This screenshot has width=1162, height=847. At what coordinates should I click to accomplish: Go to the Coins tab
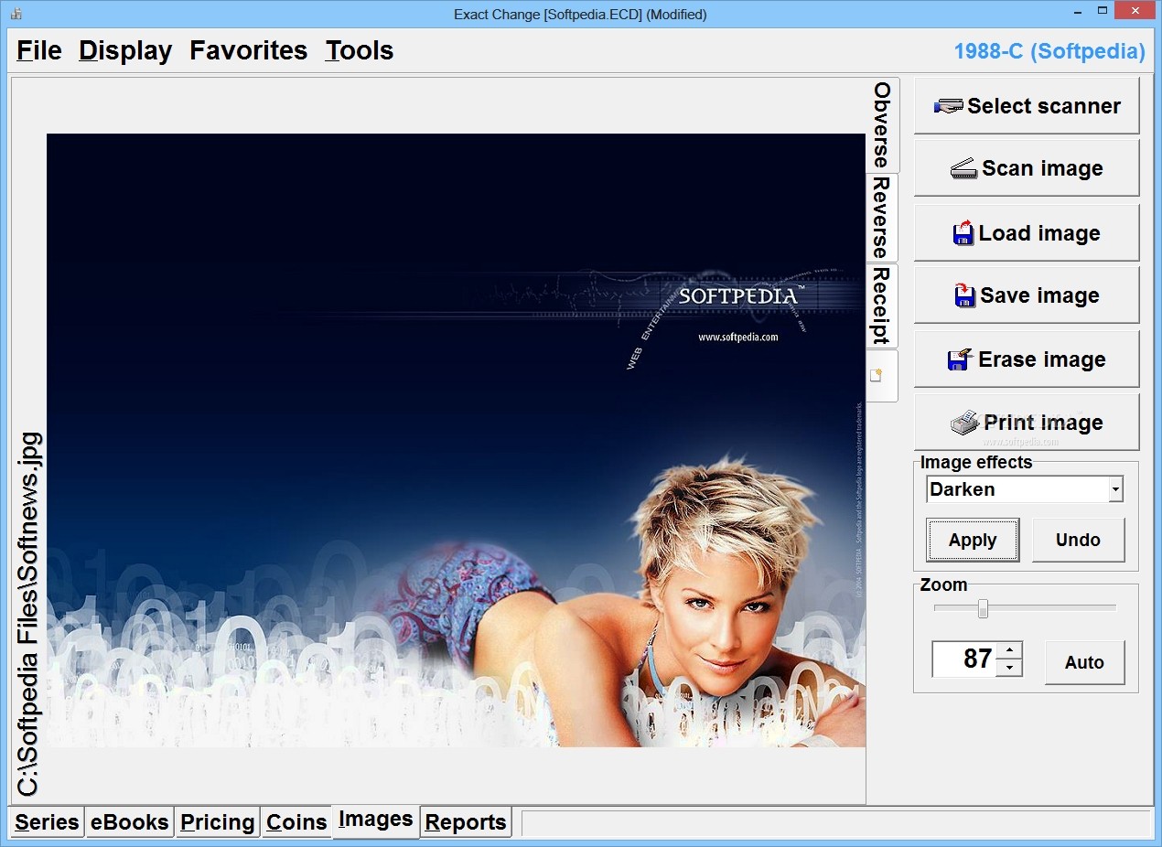point(296,822)
